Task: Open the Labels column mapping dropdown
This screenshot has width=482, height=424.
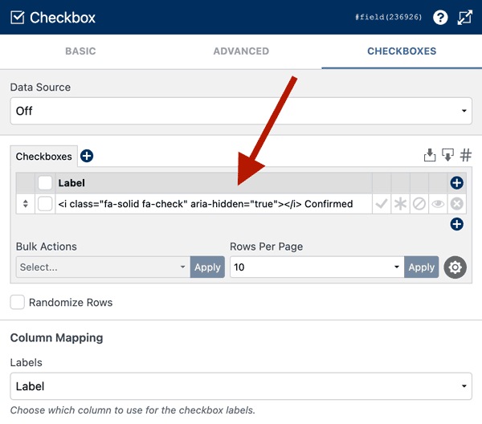Action: [241, 386]
